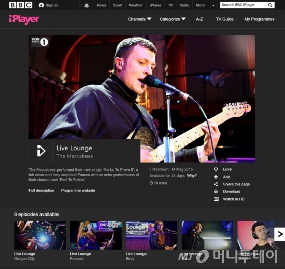Viewport: 285px width, 269px height.
Task: Click the download arrow icon
Action: [x=216, y=191]
